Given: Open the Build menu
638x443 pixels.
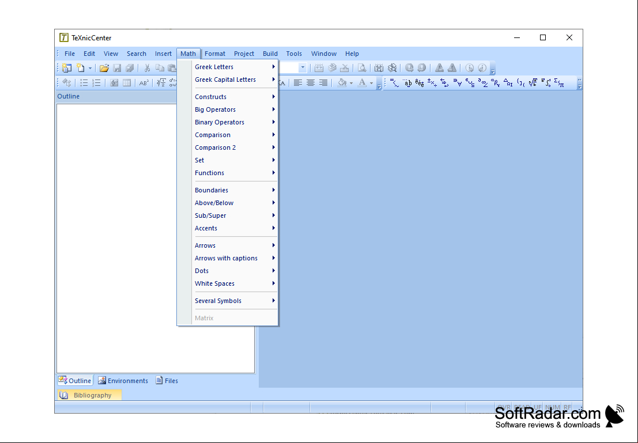Looking at the screenshot, I should coord(270,54).
